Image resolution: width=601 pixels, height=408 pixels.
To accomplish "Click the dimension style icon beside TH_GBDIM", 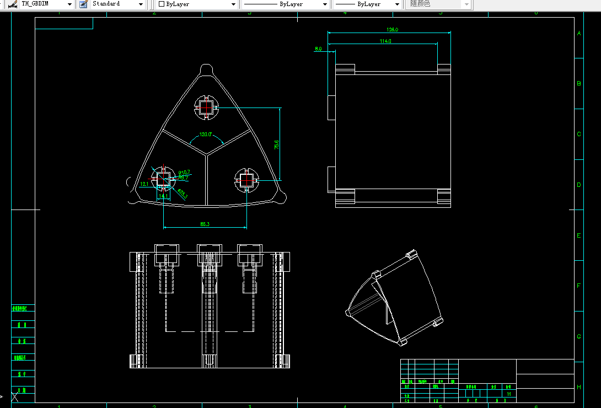I will 13,4.
